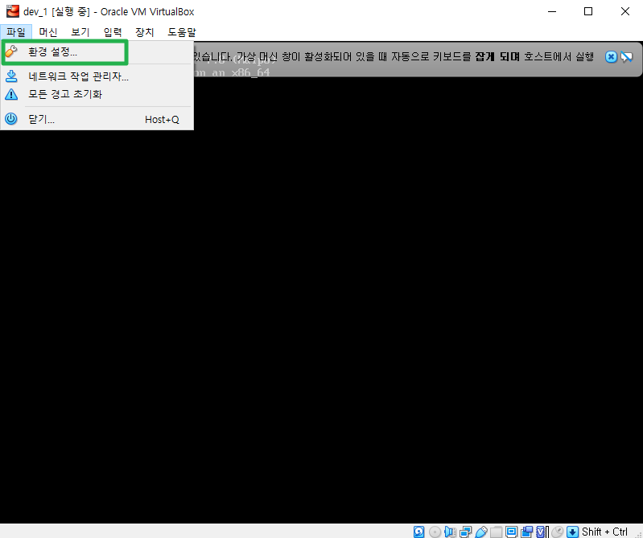Click the Host+Q shortcut text
Screen dimensions: 643x538
(x=162, y=120)
